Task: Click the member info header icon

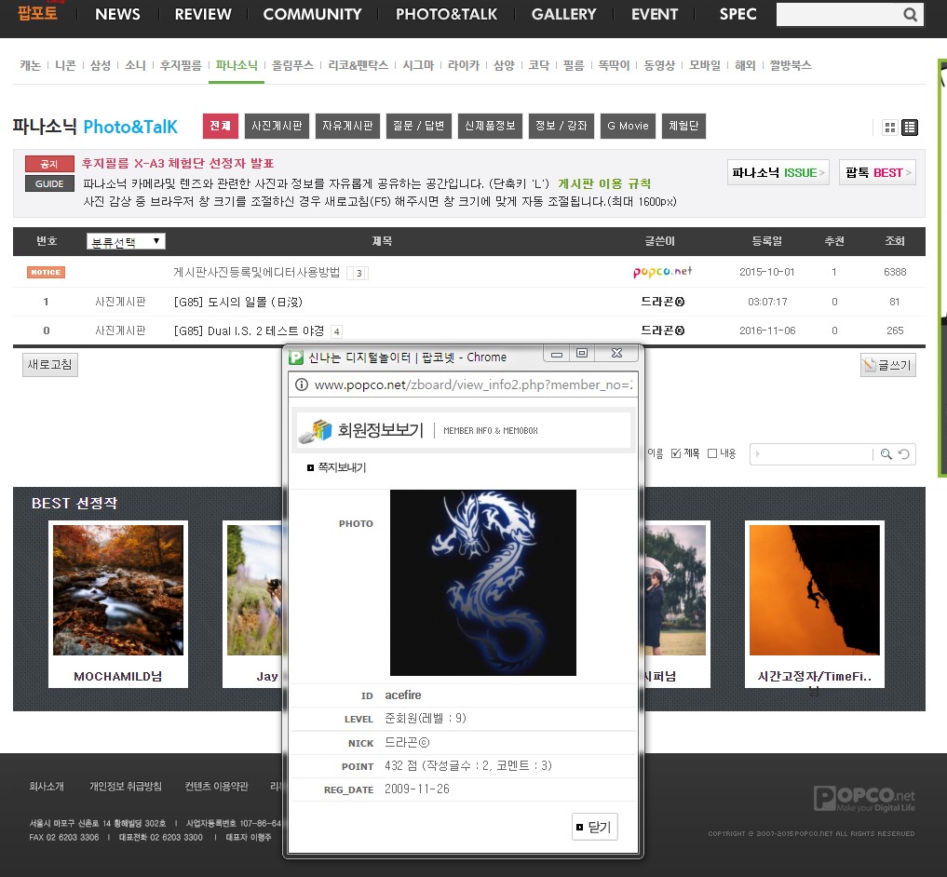Action: coord(316,431)
